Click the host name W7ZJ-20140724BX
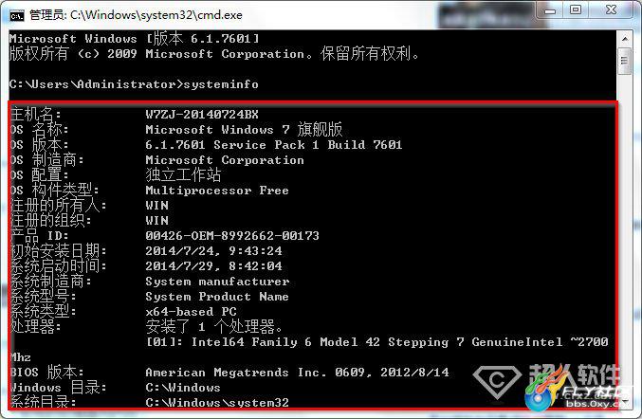This screenshot has height=419, width=642. coord(202,115)
